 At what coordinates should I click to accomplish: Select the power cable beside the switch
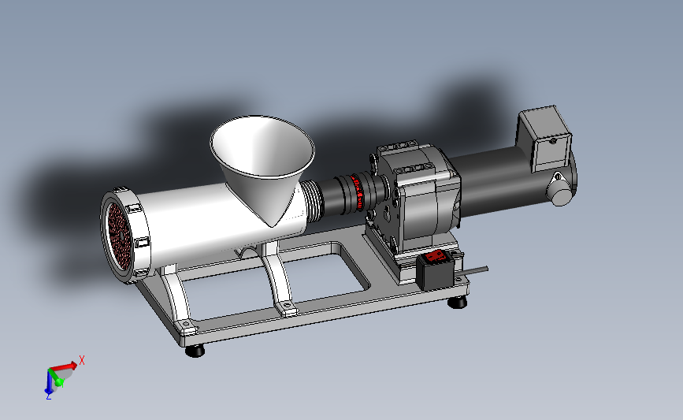pos(473,271)
